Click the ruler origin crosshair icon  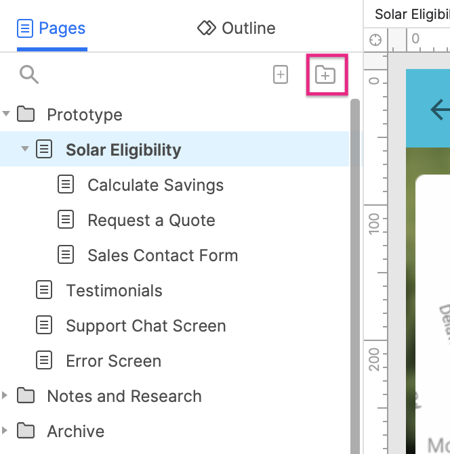click(x=375, y=40)
